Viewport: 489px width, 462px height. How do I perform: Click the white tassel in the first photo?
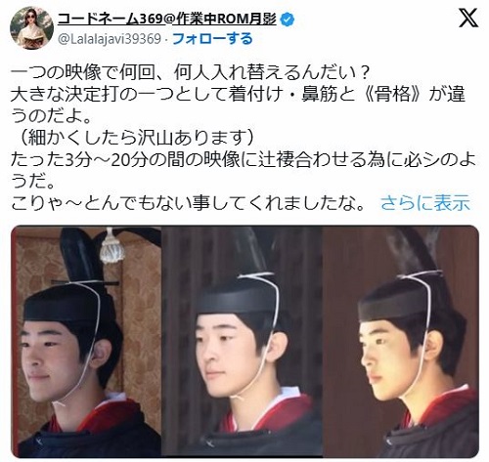click(x=111, y=247)
